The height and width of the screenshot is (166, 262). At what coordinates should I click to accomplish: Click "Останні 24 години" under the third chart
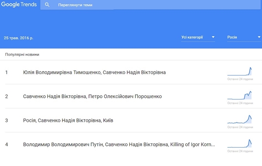coord(240,127)
